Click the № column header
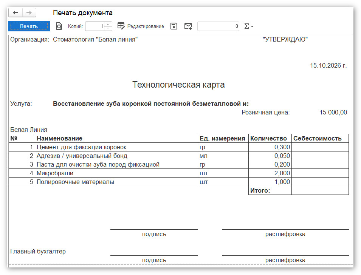 (x=22, y=138)
